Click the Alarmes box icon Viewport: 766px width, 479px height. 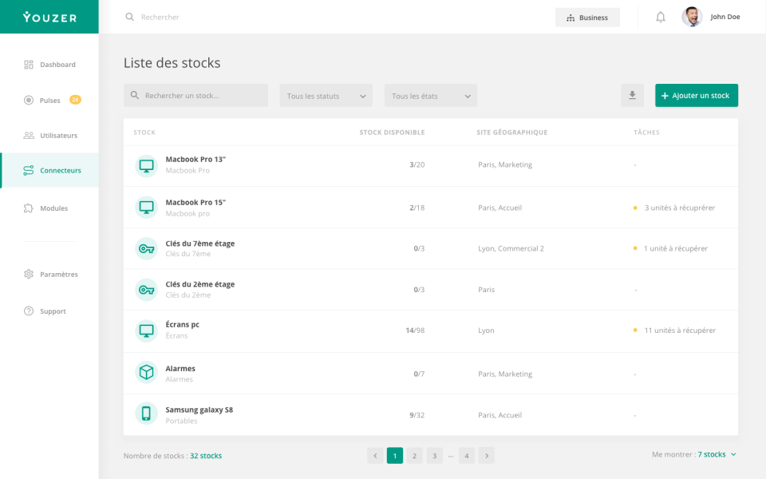pos(146,373)
